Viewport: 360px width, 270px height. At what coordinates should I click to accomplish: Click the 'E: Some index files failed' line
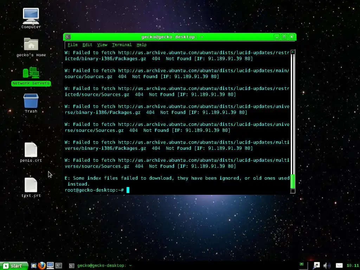pyautogui.click(x=177, y=181)
